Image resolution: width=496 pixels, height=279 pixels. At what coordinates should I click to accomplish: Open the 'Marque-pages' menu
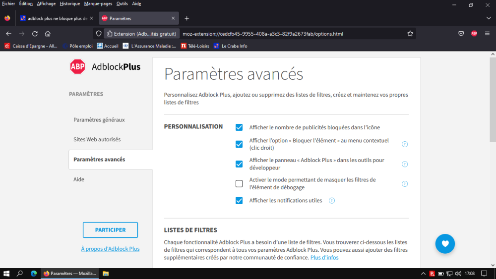click(98, 3)
